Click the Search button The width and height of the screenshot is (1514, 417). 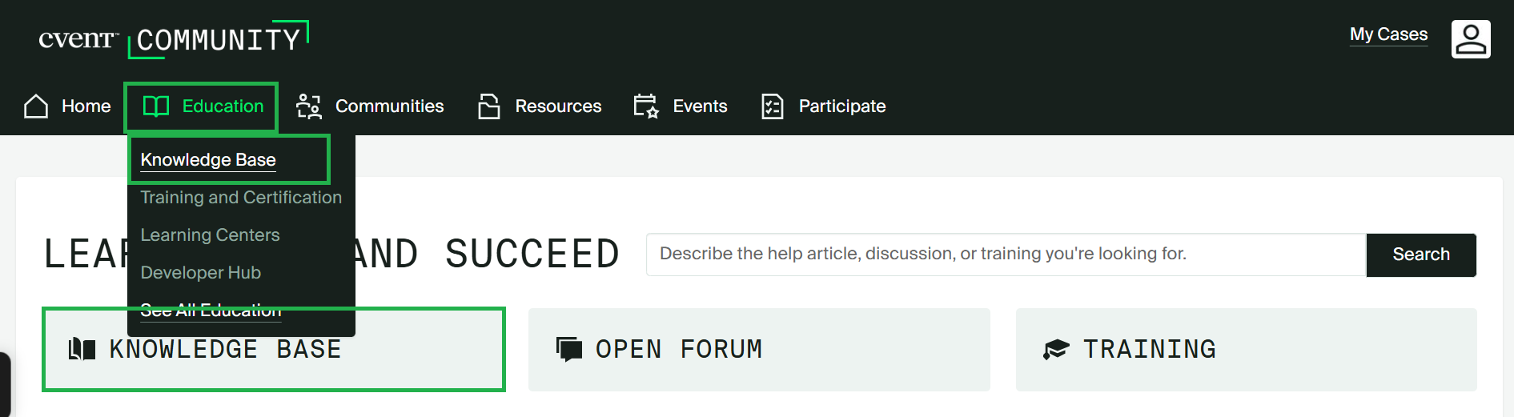[x=1421, y=255]
